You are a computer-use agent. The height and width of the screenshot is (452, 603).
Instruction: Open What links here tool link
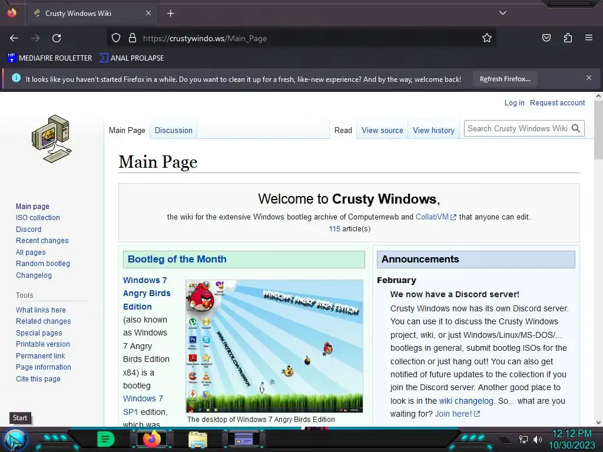click(x=41, y=310)
